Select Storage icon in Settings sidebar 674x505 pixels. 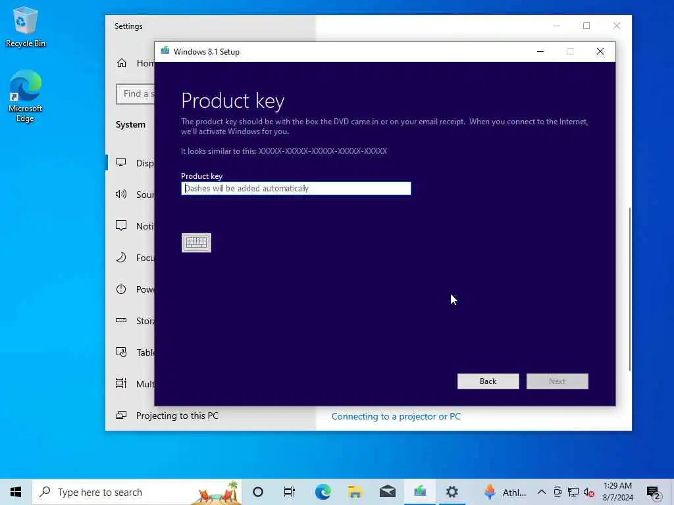tap(121, 320)
